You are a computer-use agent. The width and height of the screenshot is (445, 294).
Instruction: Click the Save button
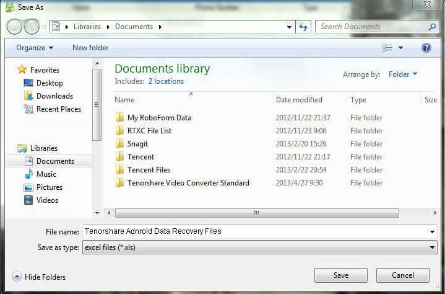pyautogui.click(x=341, y=275)
